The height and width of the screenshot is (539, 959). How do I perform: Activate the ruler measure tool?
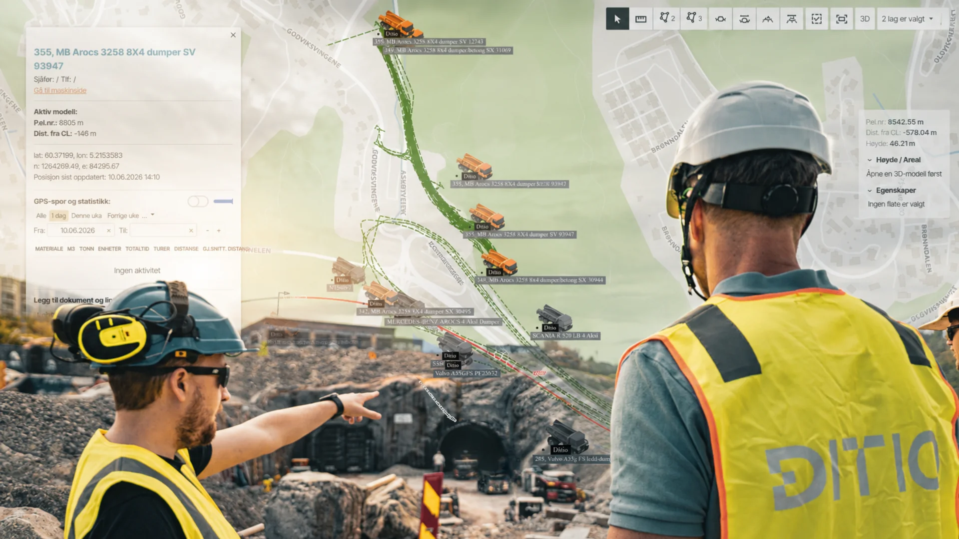(x=641, y=19)
